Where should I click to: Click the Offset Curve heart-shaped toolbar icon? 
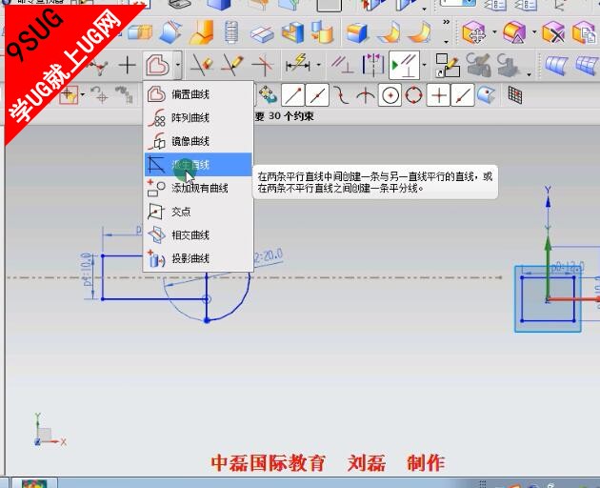point(157,65)
